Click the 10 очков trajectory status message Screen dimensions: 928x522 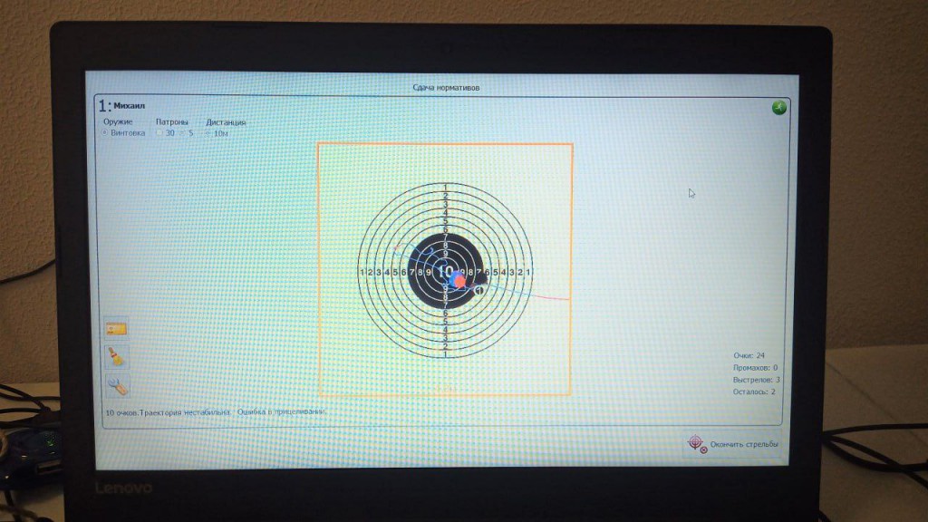point(168,412)
